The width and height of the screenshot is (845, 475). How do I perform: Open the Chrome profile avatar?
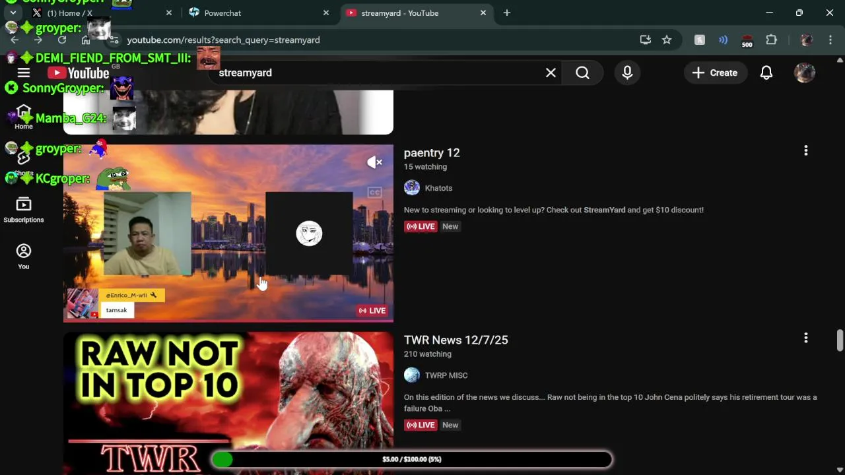[806, 40]
